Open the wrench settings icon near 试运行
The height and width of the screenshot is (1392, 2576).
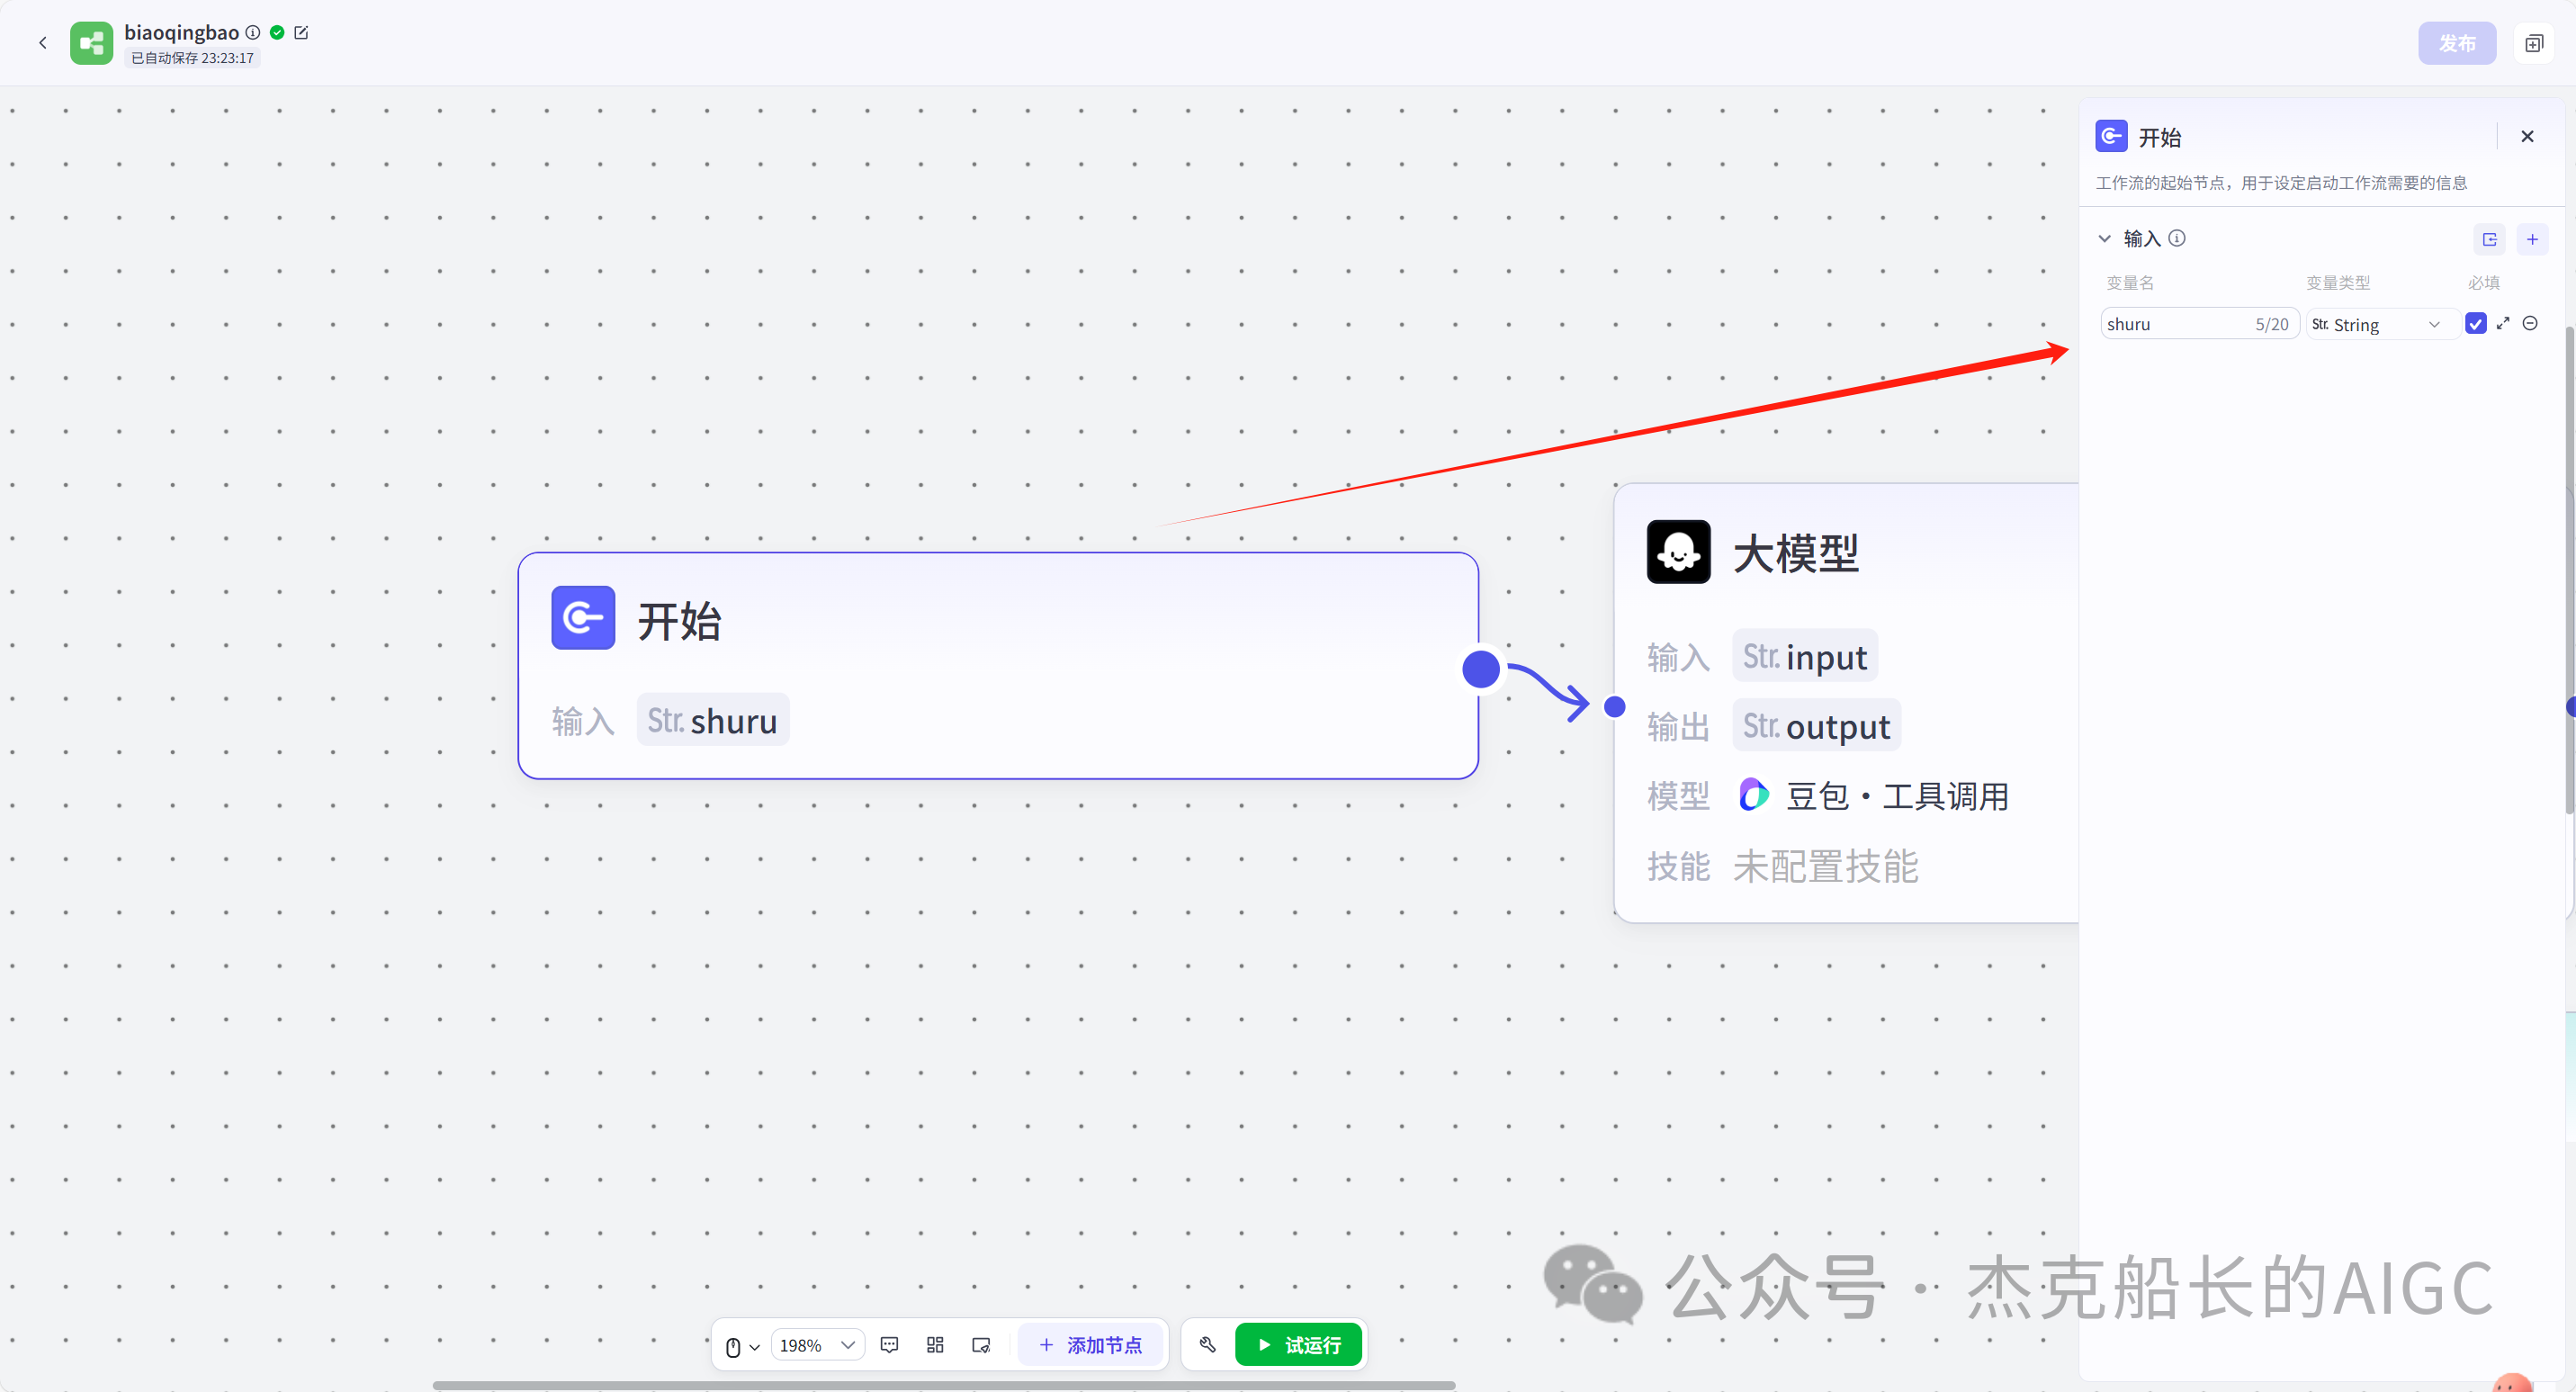(1207, 1345)
